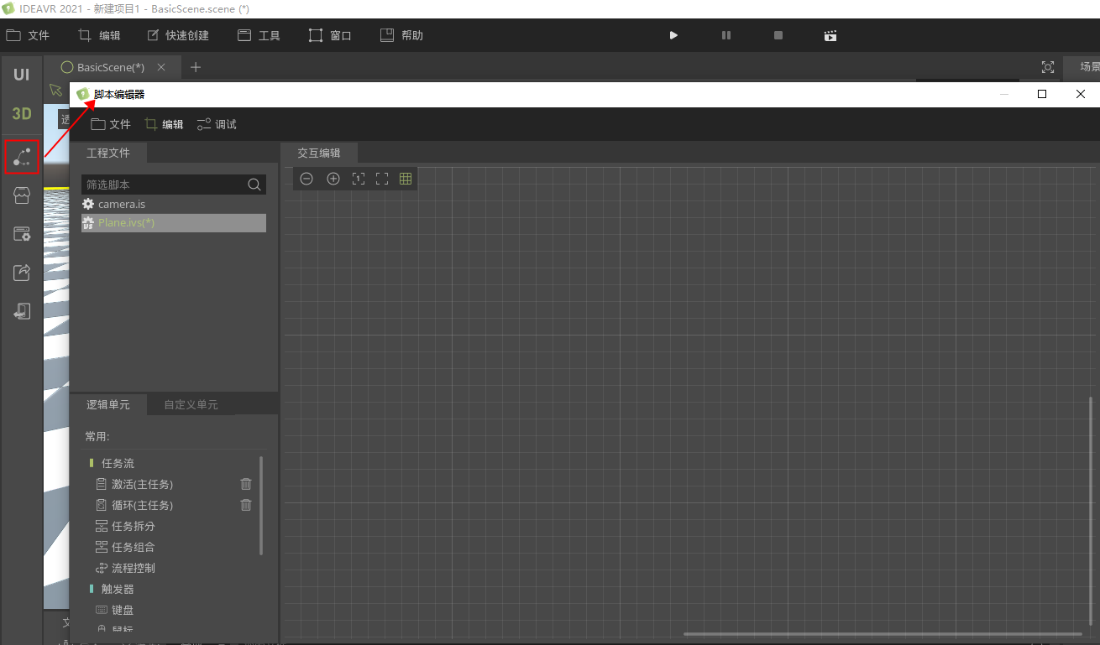1100x645 pixels.
Task: Open the main 编辑 menu
Action: coord(99,35)
